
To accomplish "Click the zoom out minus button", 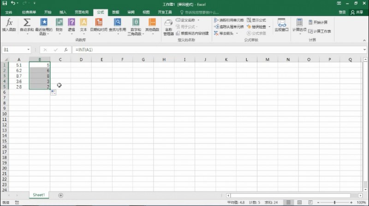I will tap(318, 202).
